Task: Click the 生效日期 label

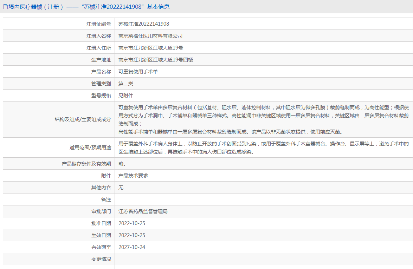Action: (101, 235)
